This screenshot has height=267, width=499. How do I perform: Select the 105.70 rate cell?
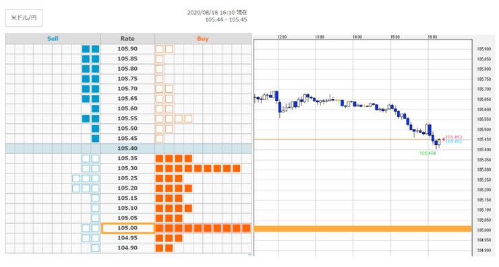[127, 89]
